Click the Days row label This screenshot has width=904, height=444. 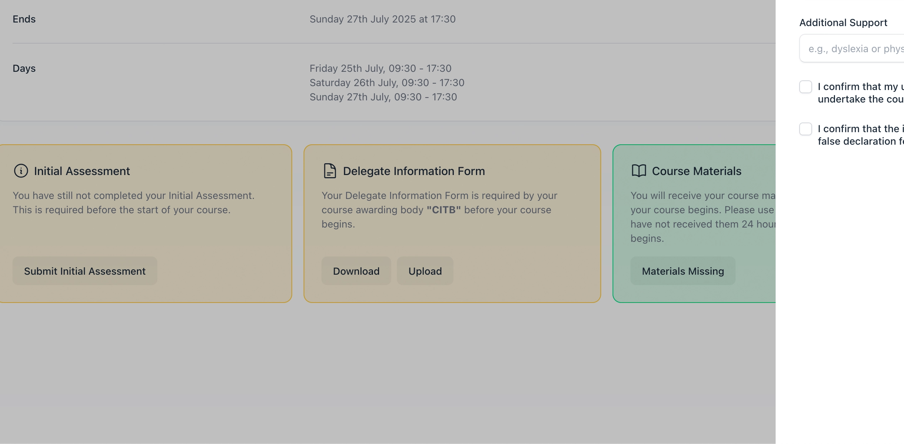(x=24, y=68)
